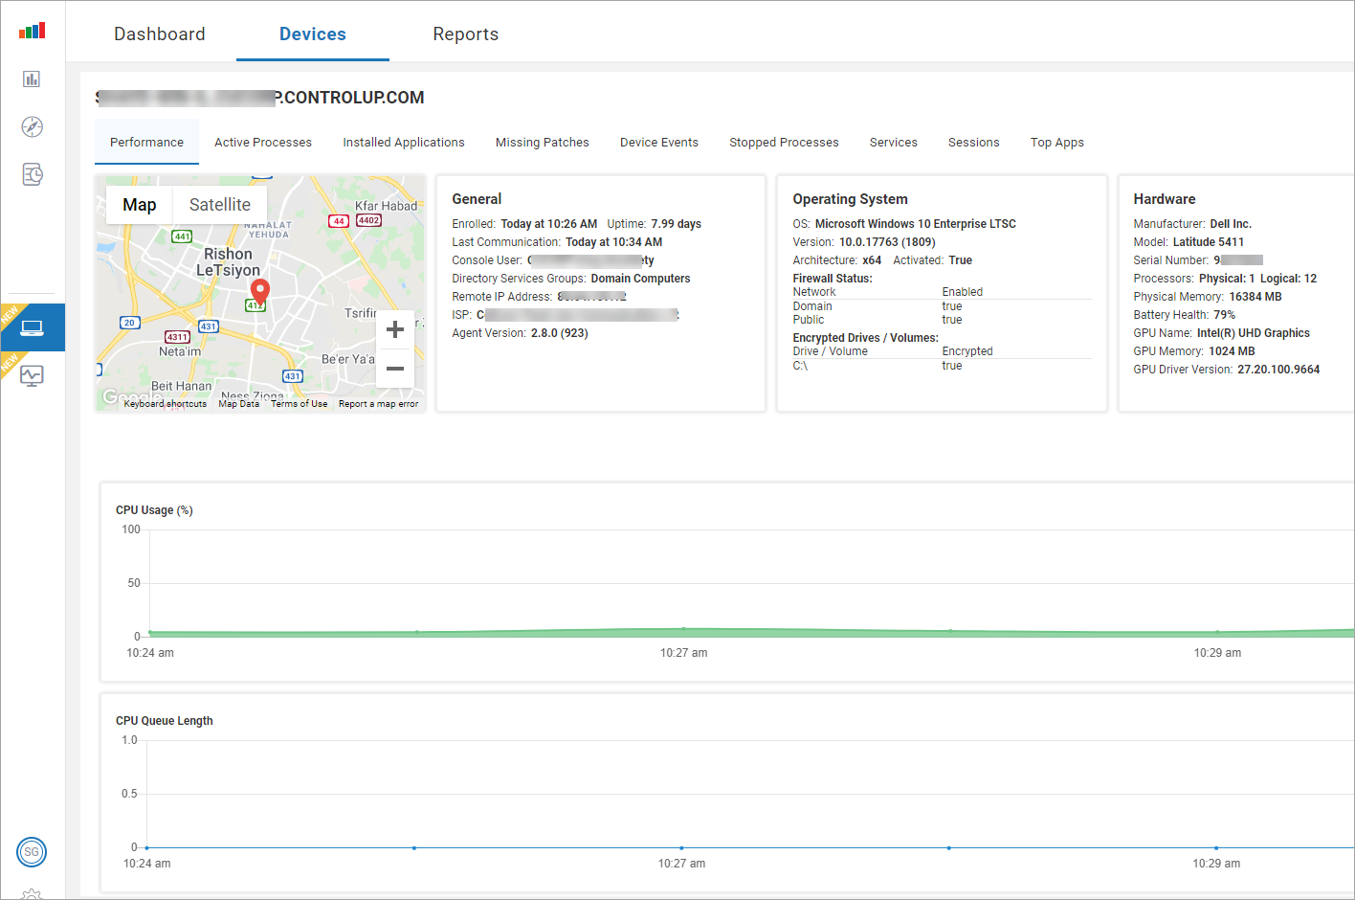Switch map to Satellite view
Viewport: 1355px width, 900px height.
coord(220,205)
